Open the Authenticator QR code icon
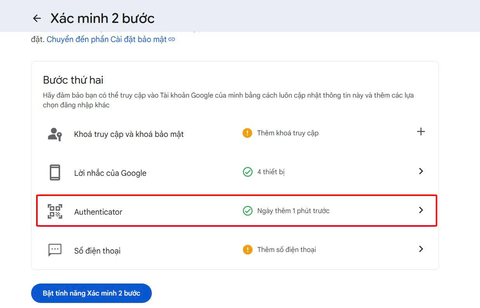 pos(54,211)
